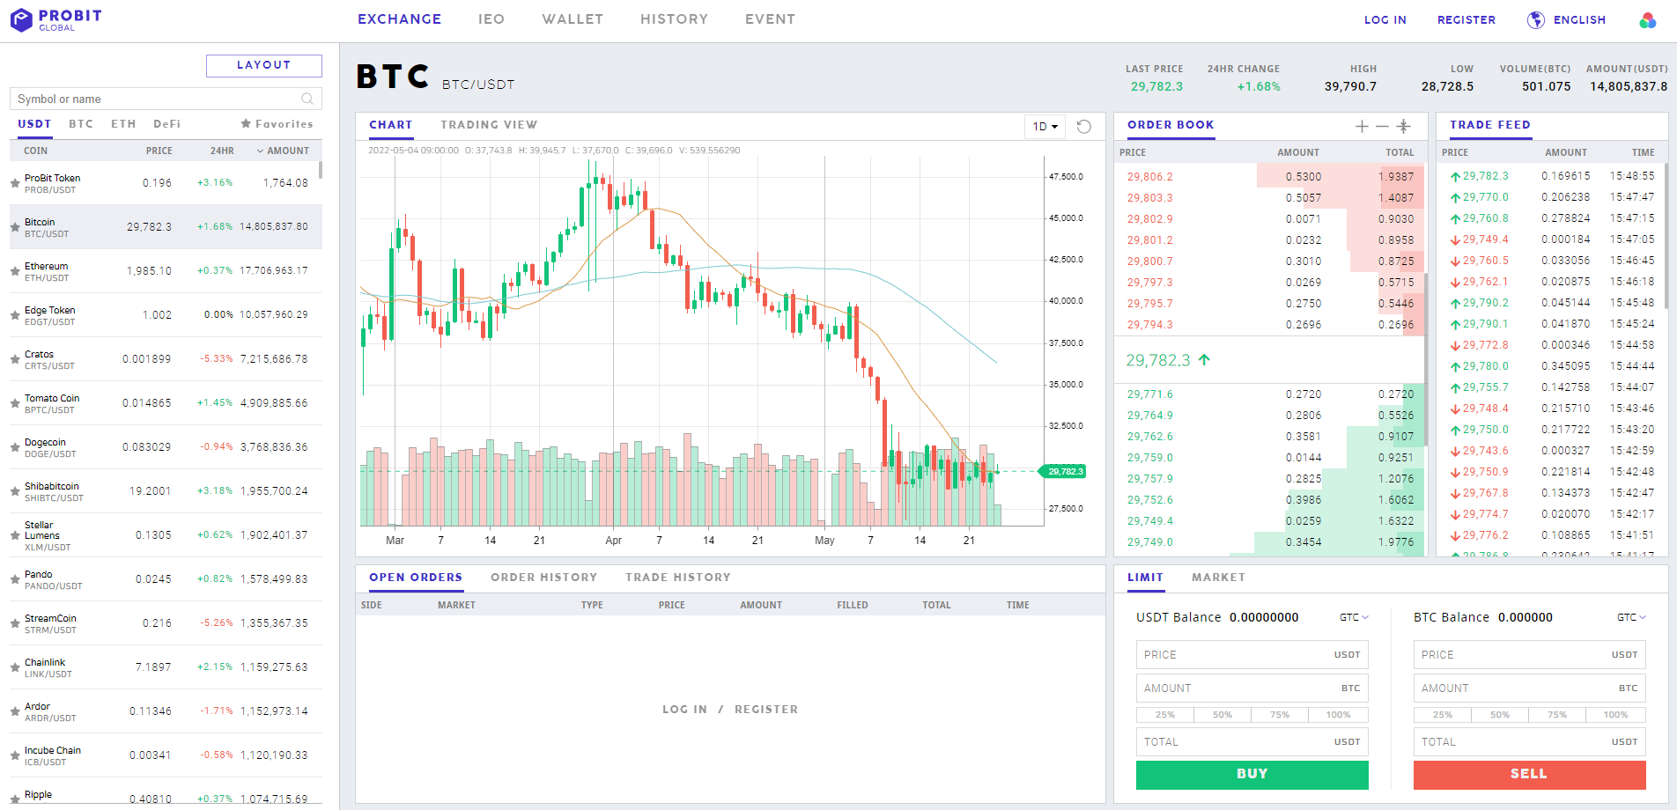This screenshot has height=810, width=1677.
Task: Show the Favorites tab
Action: pos(277,124)
